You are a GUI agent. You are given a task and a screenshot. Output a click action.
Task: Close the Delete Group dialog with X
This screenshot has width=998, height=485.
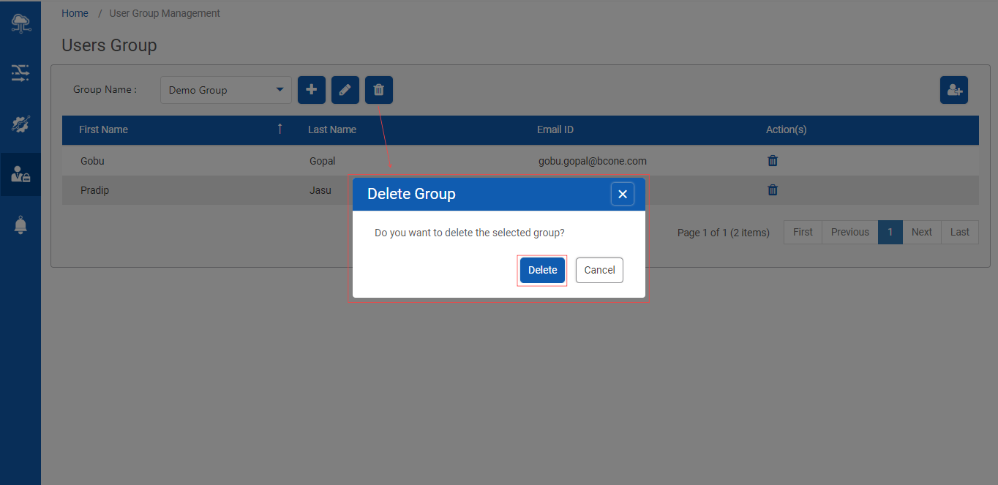pyautogui.click(x=623, y=194)
